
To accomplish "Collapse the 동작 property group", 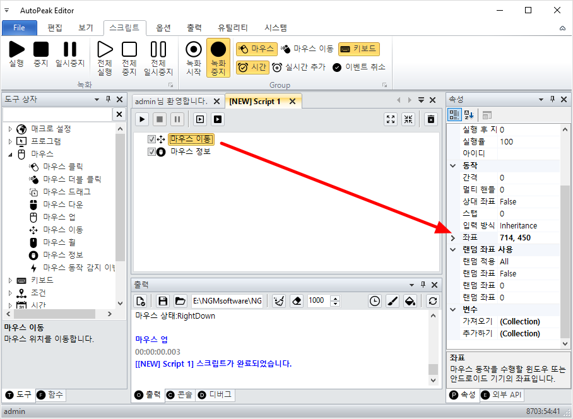I will coord(452,165).
